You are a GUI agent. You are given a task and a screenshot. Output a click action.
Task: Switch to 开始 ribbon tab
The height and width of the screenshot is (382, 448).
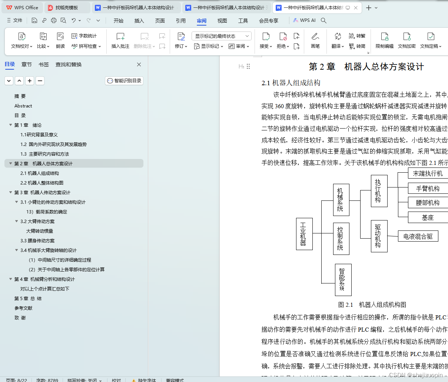[119, 21]
